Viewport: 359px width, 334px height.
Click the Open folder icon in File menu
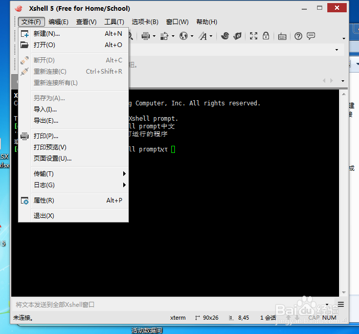(25, 45)
